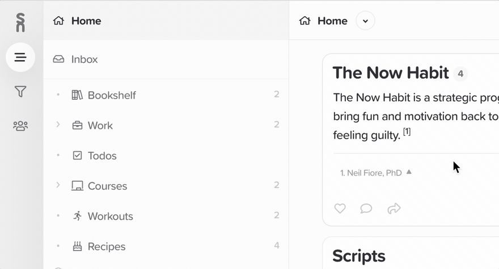Screen dimensions: 499x269
Task: Expand the Work collection chevron
Action: coord(58,125)
